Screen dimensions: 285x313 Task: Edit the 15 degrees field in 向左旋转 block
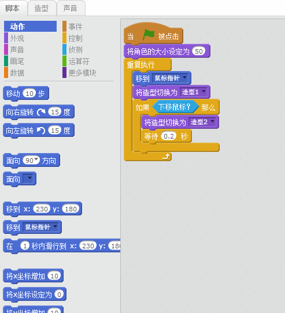(x=55, y=131)
